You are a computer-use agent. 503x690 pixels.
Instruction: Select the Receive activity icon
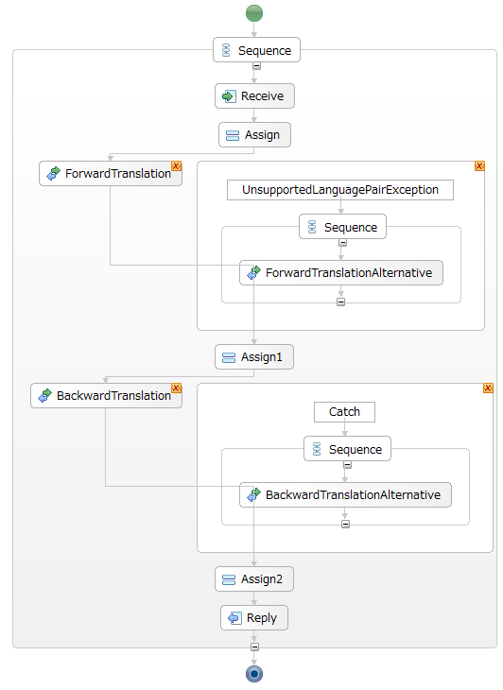(x=229, y=95)
